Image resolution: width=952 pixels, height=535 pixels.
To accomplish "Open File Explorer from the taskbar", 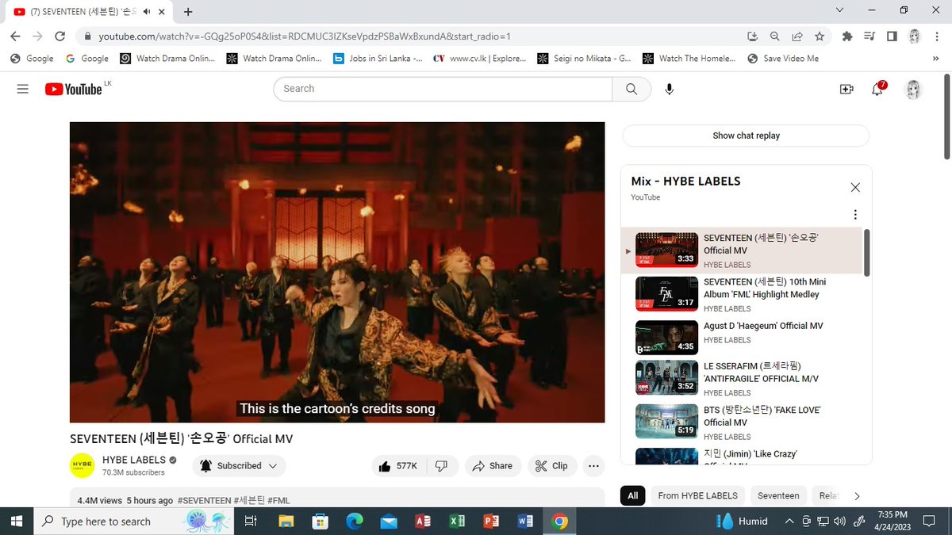I will [286, 521].
